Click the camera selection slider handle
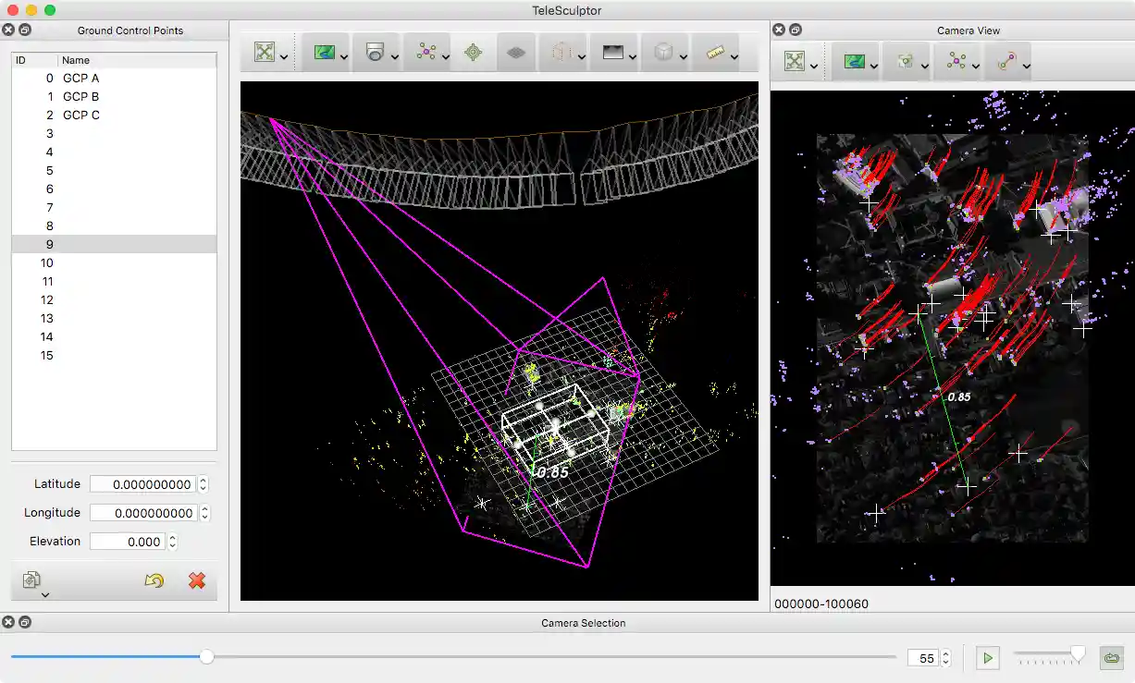1135x683 pixels. [207, 656]
